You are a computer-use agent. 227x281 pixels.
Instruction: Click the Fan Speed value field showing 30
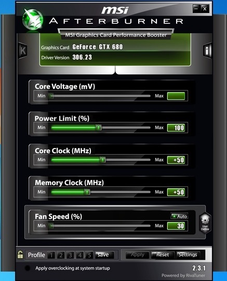[x=176, y=226]
